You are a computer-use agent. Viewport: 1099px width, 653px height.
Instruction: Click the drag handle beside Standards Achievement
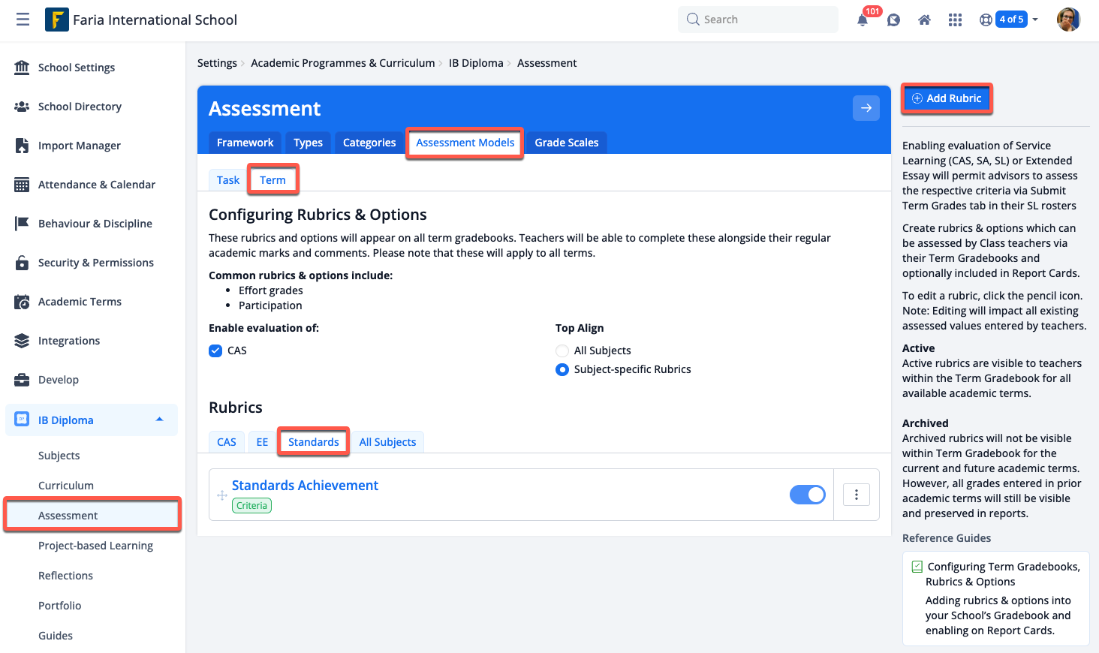[222, 495]
